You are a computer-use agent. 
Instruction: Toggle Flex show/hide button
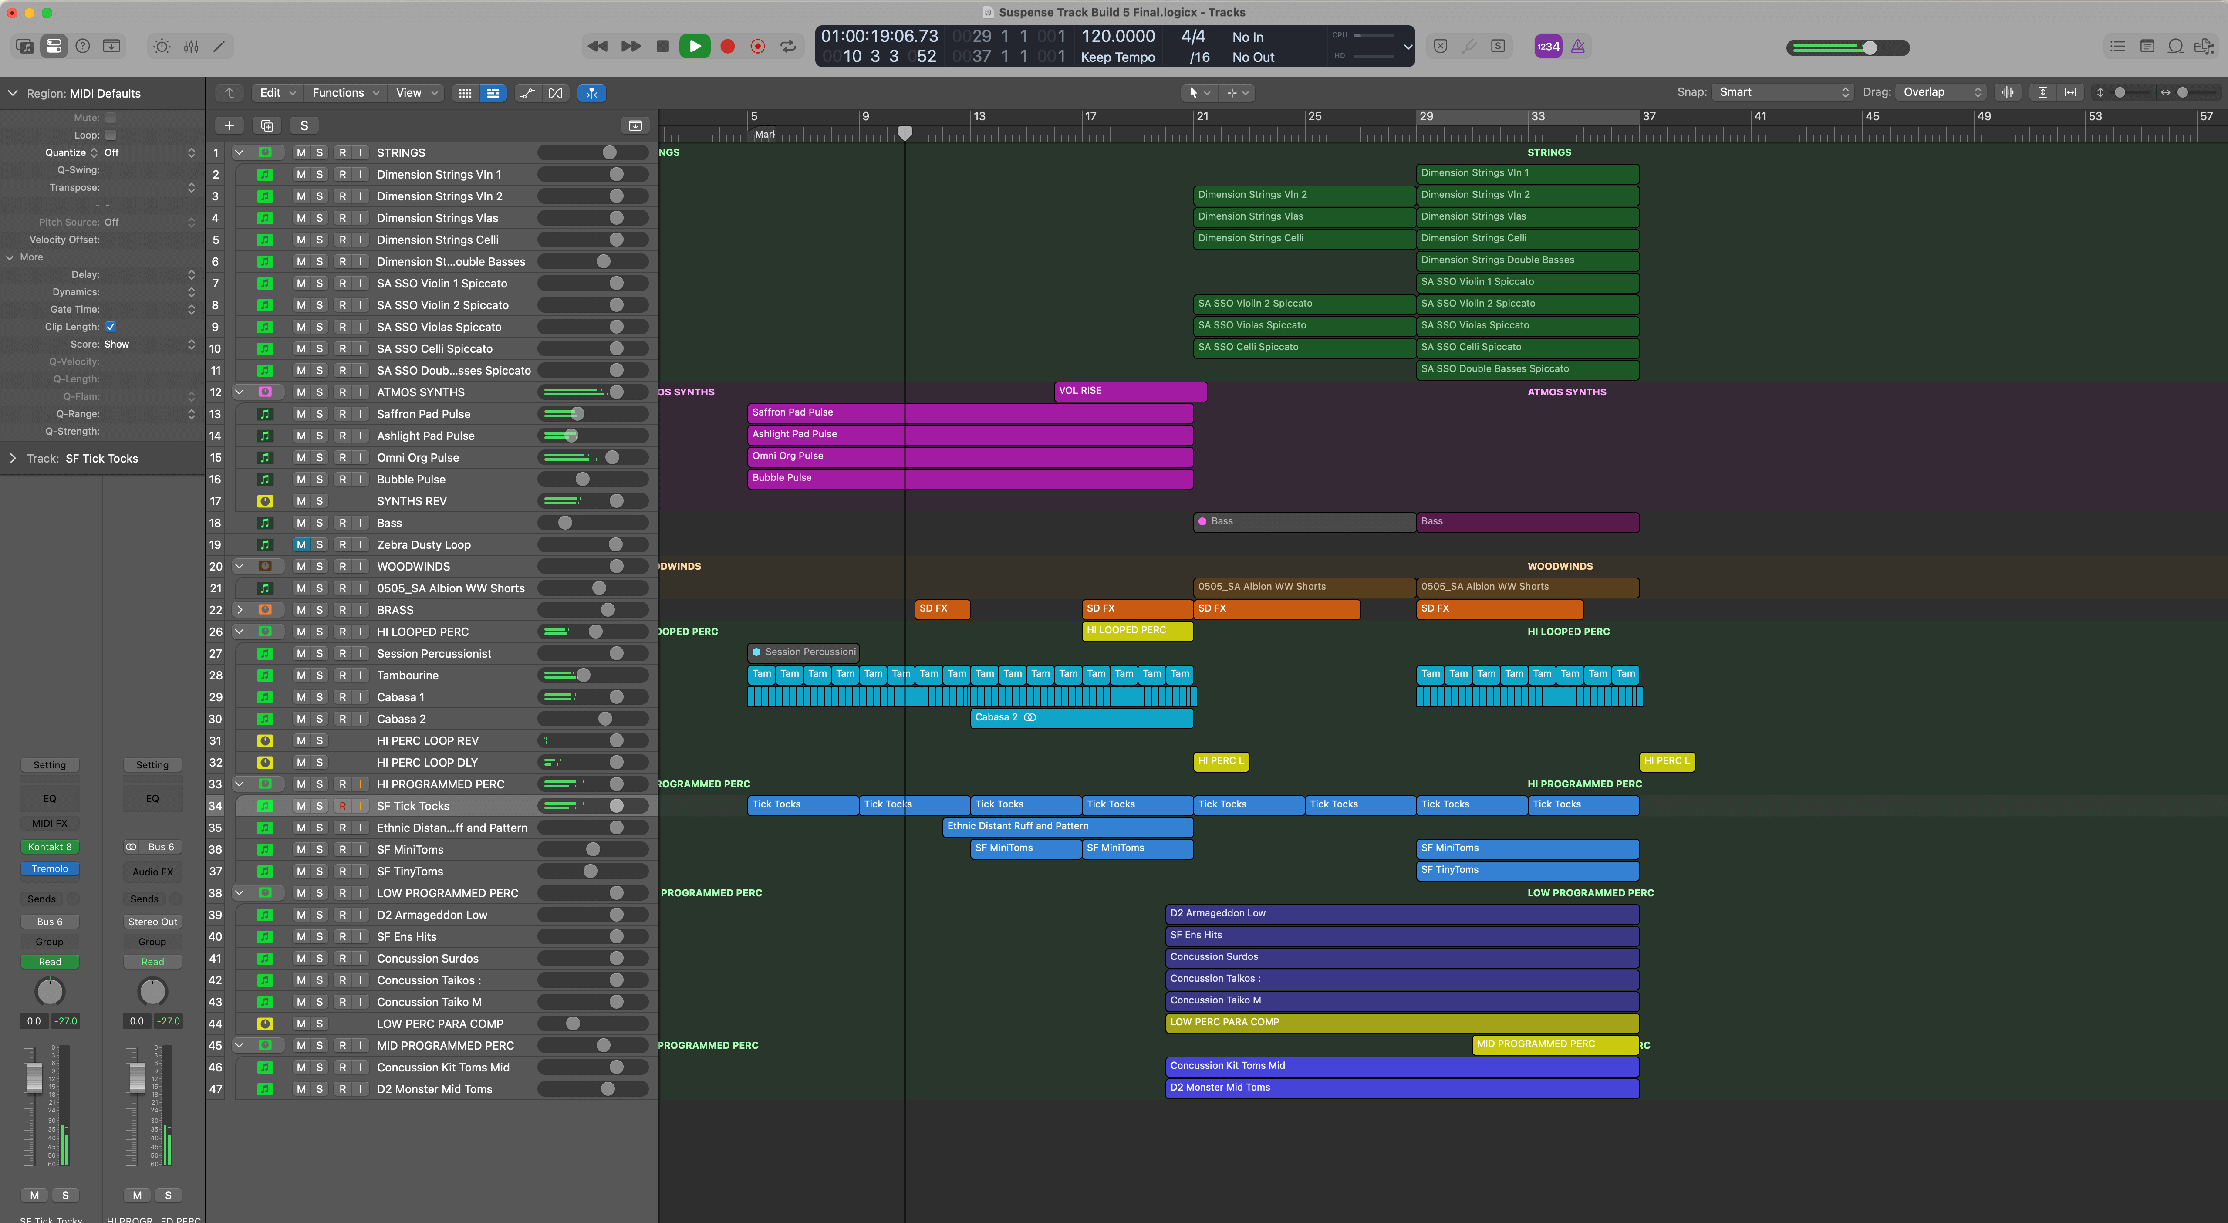click(555, 92)
